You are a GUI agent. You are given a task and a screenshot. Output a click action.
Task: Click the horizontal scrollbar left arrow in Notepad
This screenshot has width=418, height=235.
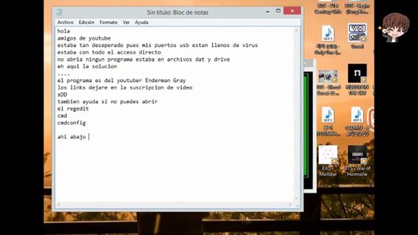59,204
